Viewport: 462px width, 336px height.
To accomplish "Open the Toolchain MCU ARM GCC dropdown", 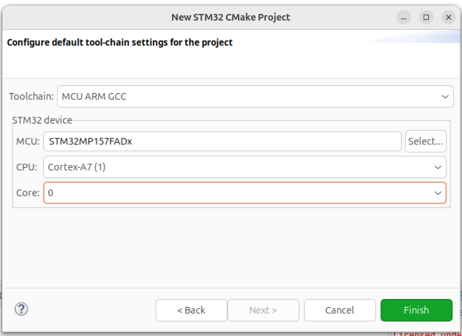I will pos(255,97).
